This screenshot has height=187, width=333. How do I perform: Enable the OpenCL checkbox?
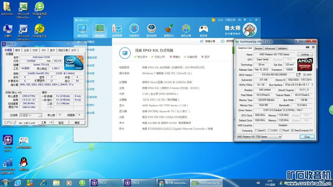tap(256, 130)
